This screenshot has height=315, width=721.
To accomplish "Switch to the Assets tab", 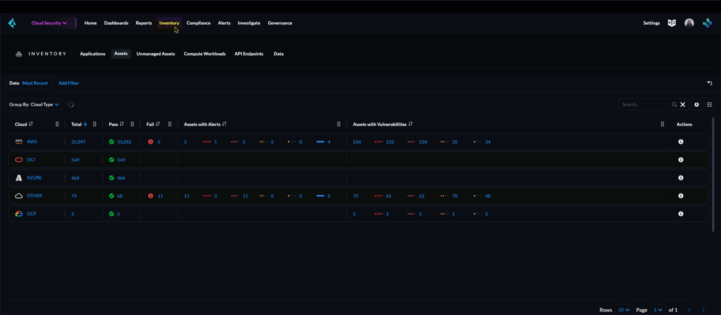I will tap(121, 54).
